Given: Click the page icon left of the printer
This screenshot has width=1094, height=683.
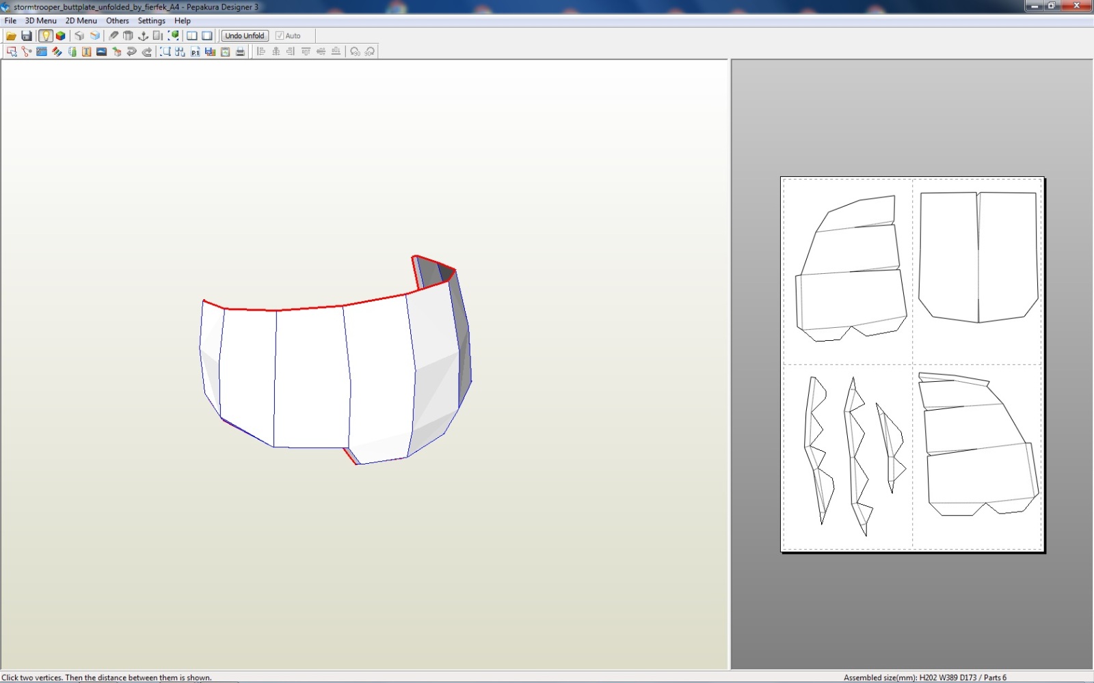Looking at the screenshot, I should pos(226,51).
